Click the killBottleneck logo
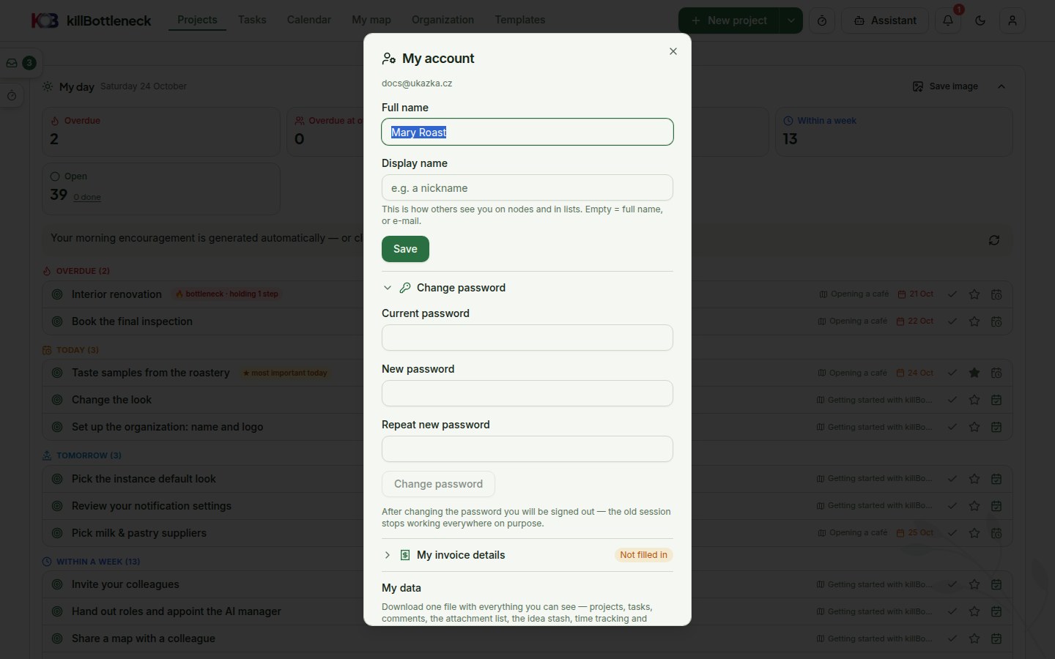The height and width of the screenshot is (659, 1055). 91,21
